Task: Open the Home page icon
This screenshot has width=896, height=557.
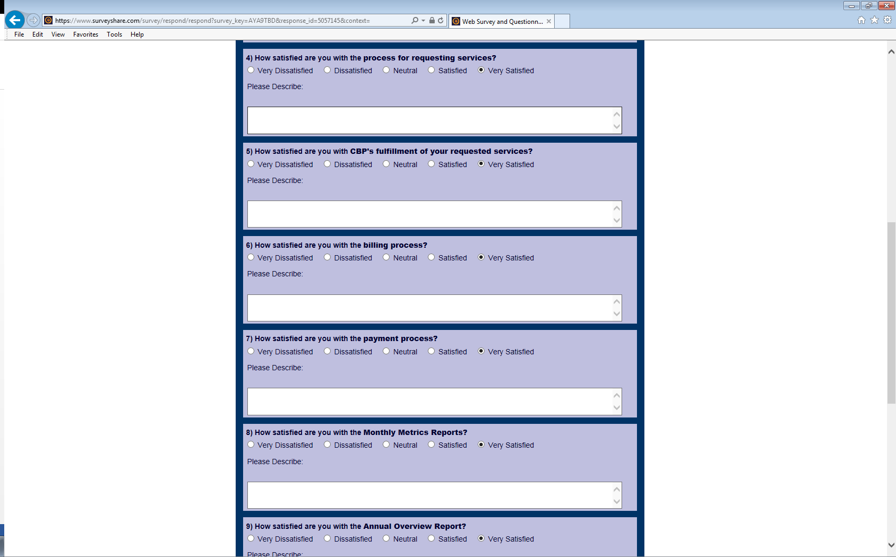Action: 861,20
